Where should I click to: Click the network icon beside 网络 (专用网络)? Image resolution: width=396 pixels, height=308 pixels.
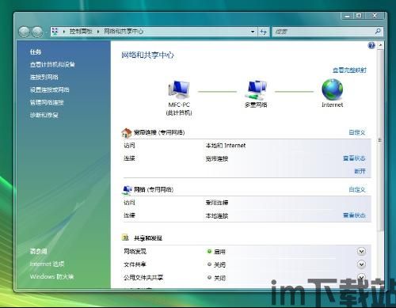click(127, 190)
